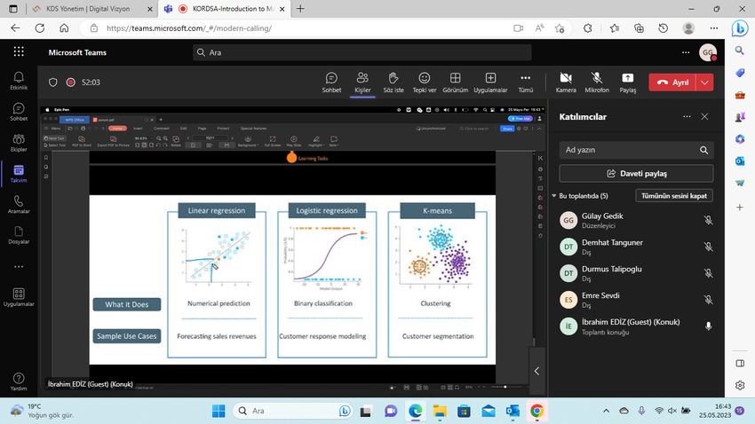Open File Explorer from taskbar
The image size is (755, 424).
[x=440, y=411]
